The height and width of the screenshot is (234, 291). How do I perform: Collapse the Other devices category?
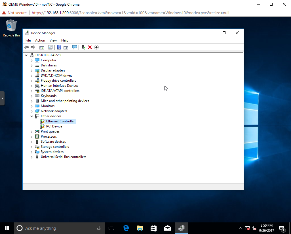(x=31, y=116)
